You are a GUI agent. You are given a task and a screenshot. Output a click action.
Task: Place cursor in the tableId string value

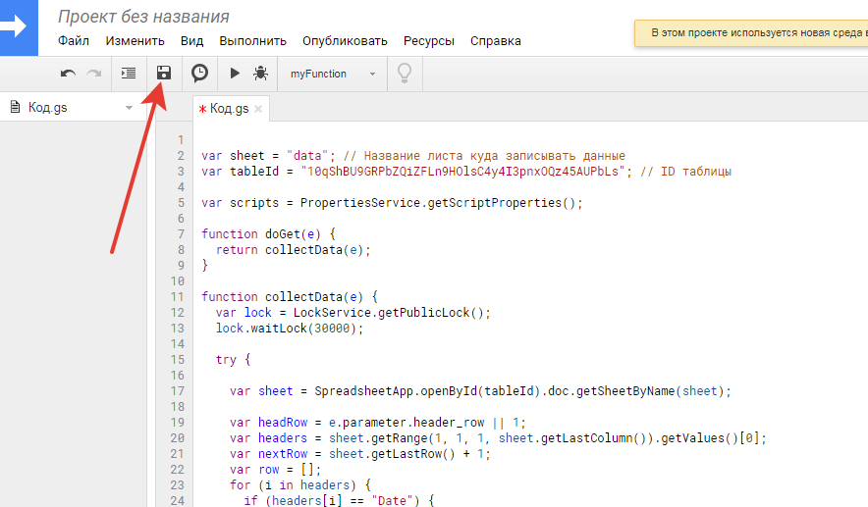[462, 172]
